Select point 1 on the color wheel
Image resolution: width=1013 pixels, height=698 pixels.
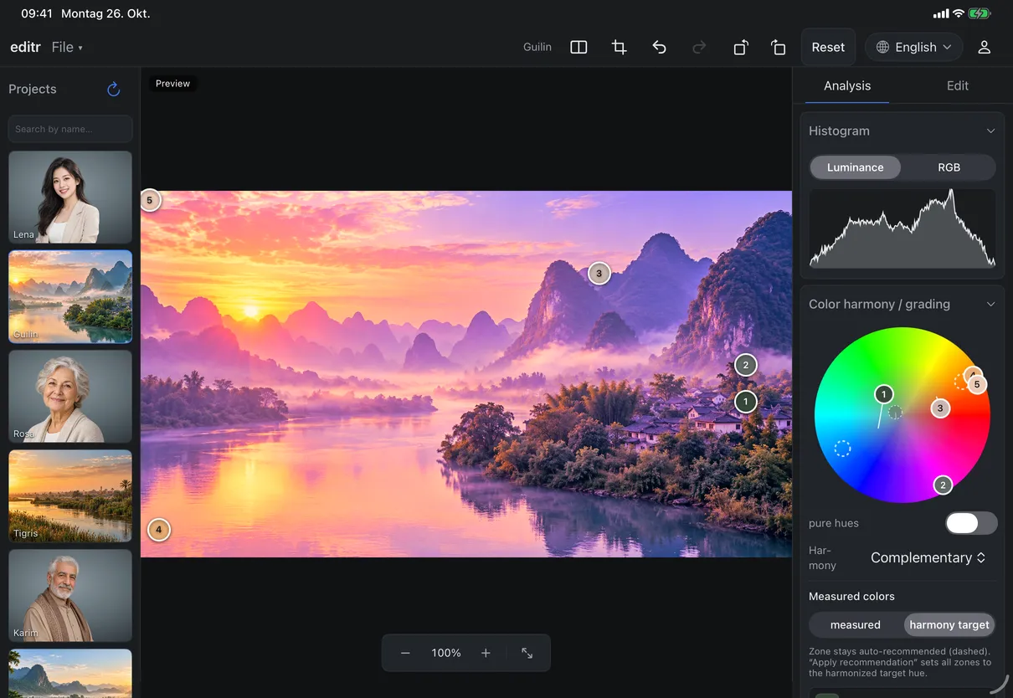(x=883, y=394)
